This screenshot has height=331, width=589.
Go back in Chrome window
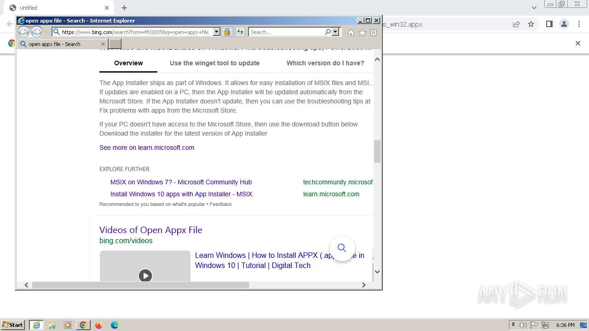click(x=10, y=24)
